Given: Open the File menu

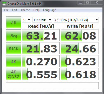Looking at the screenshot, I should coord(6,10).
